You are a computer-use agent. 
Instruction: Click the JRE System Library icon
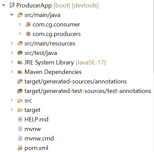tap(20, 62)
